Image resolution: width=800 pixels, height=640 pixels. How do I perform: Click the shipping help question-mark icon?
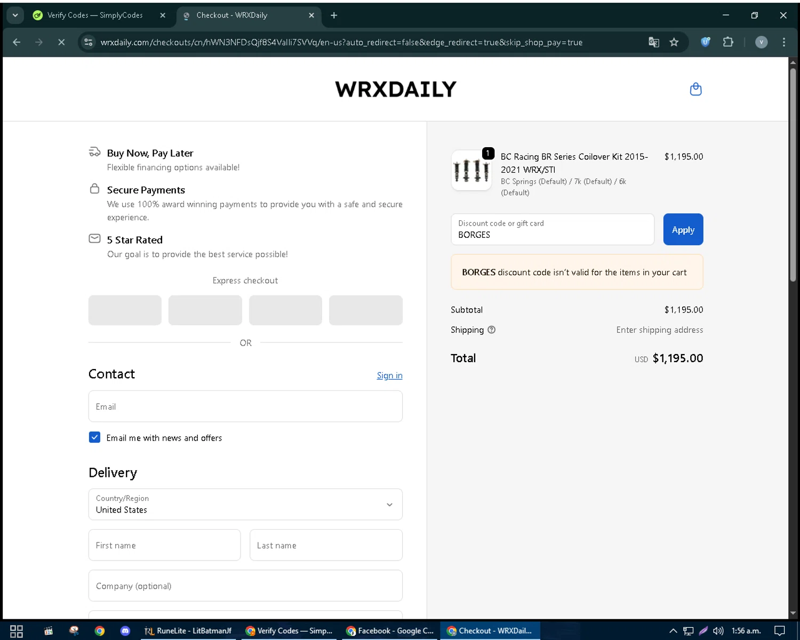tap(492, 330)
